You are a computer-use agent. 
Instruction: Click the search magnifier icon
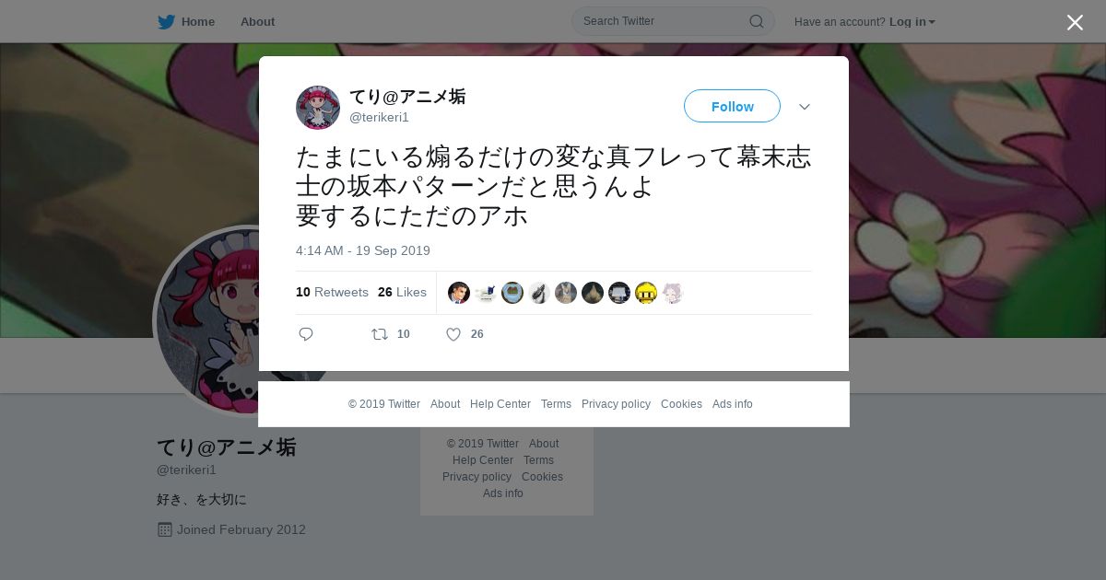756,21
